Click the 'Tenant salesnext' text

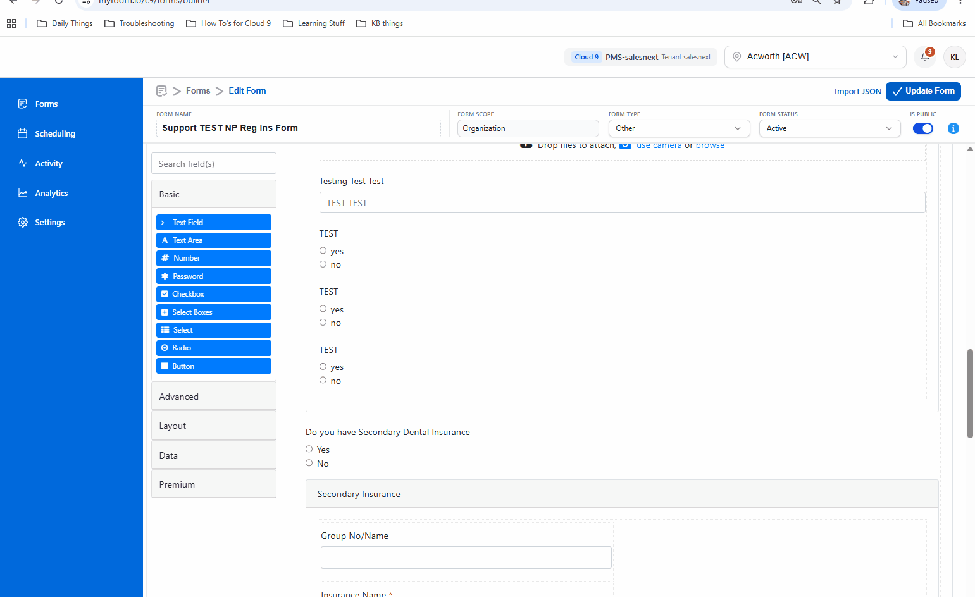point(686,58)
